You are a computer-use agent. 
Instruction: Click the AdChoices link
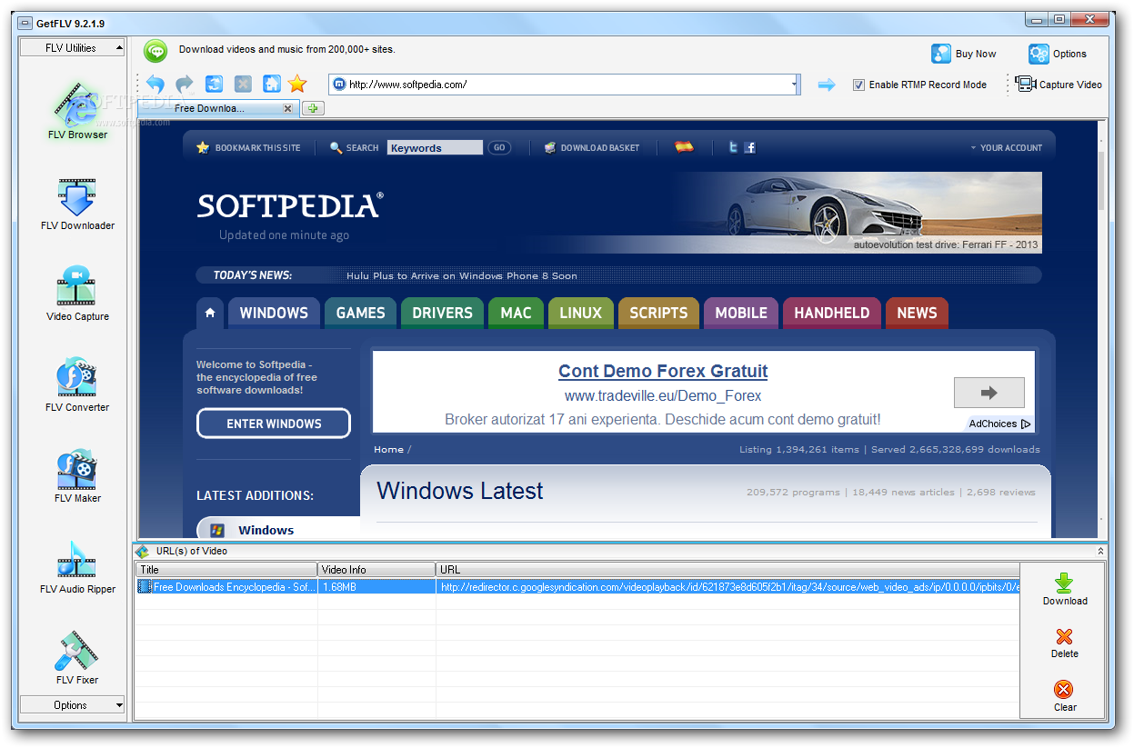[999, 424]
